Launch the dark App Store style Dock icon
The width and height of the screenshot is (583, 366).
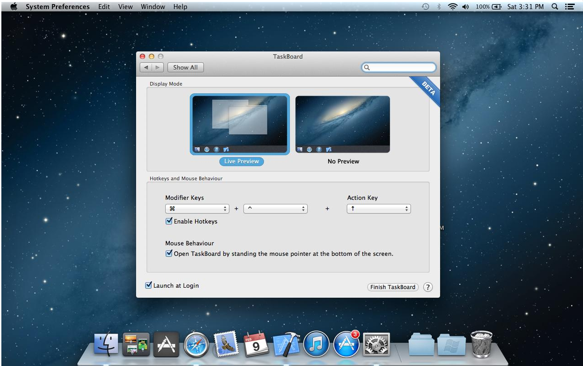[166, 344]
